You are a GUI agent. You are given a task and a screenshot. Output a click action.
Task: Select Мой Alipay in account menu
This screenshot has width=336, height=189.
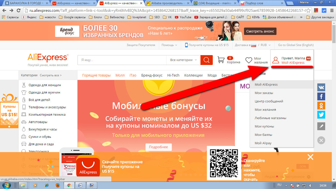click(x=282, y=143)
